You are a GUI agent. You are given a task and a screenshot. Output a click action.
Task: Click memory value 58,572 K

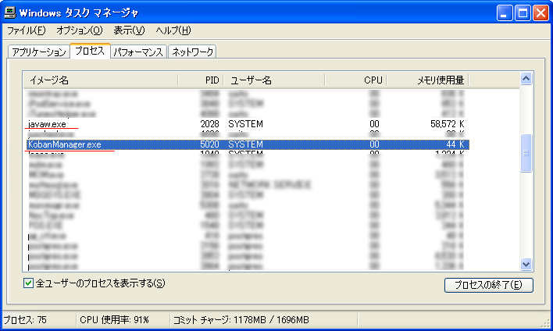[x=448, y=124]
